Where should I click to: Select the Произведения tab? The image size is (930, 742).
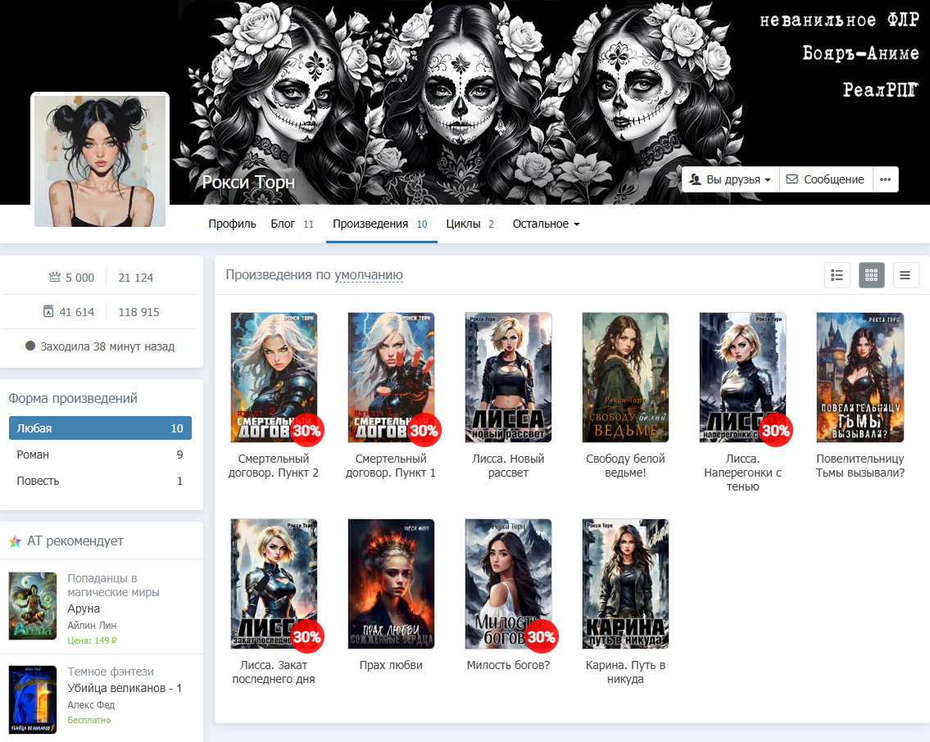[x=380, y=224]
